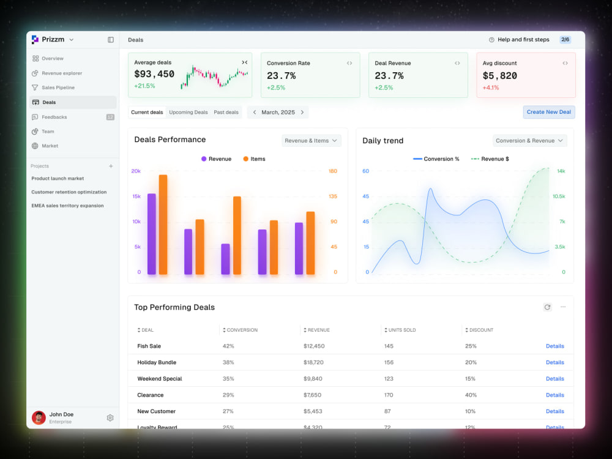612x459 pixels.
Task: Click the $93,450 average deals value
Action: 154,74
